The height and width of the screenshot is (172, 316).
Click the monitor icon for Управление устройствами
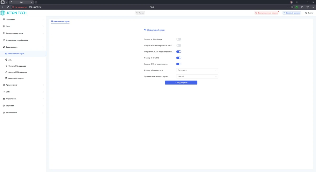coord(4,40)
